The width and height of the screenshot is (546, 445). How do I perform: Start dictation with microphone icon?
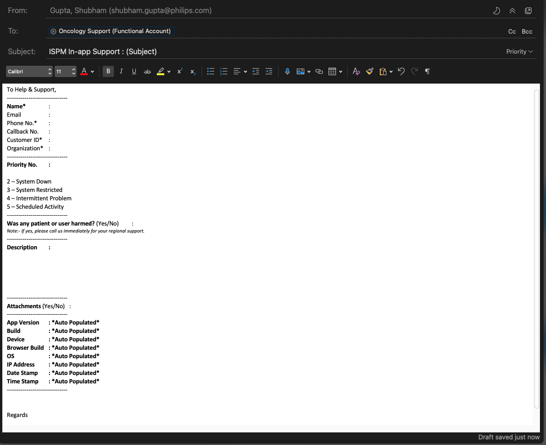pyautogui.click(x=287, y=71)
